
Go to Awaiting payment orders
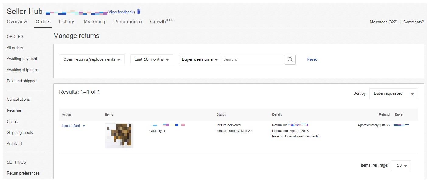(x=22, y=59)
